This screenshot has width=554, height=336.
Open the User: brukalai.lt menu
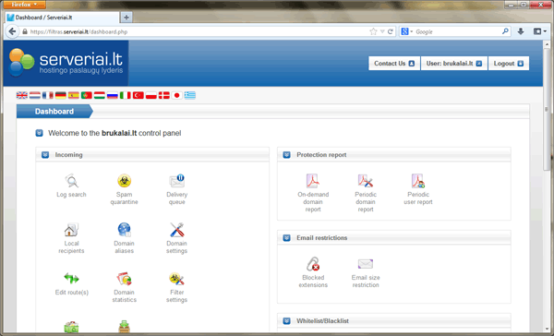pos(454,64)
